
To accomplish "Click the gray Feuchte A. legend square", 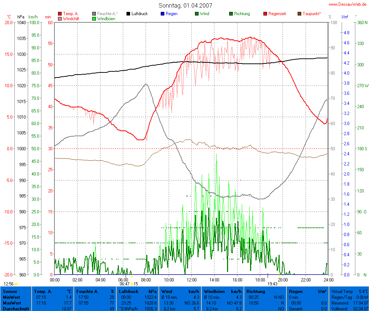I will [94, 14].
